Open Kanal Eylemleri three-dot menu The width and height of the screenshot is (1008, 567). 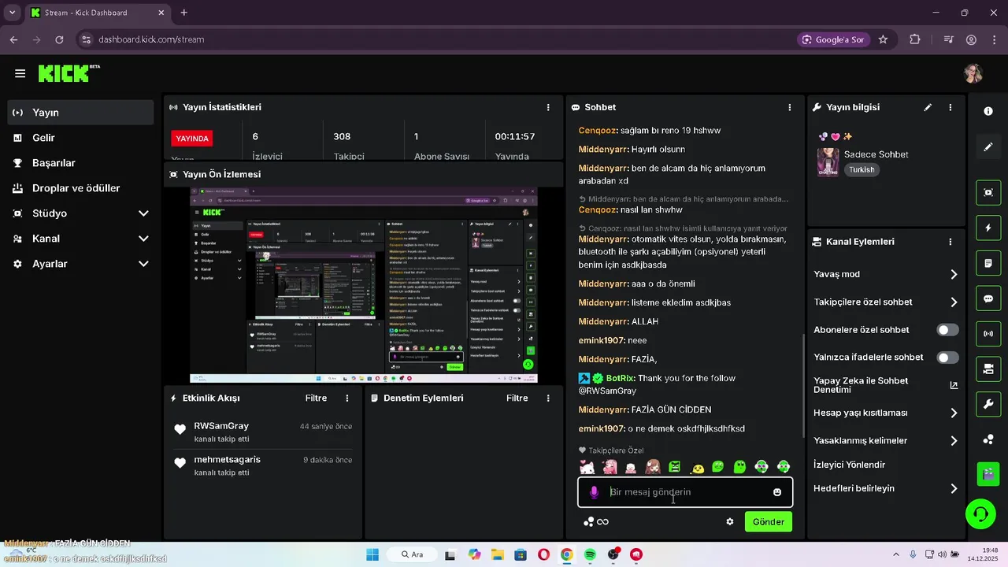(951, 242)
